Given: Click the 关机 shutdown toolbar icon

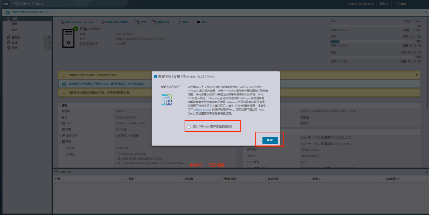Looking at the screenshot, I should (137, 22).
